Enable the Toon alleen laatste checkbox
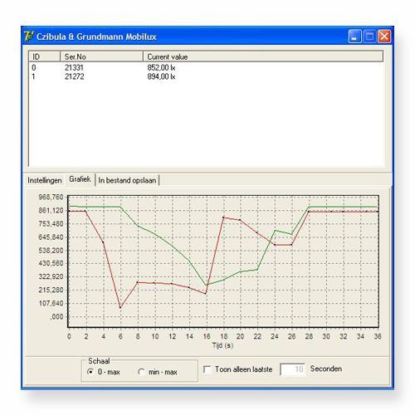415x415 pixels. click(x=207, y=369)
